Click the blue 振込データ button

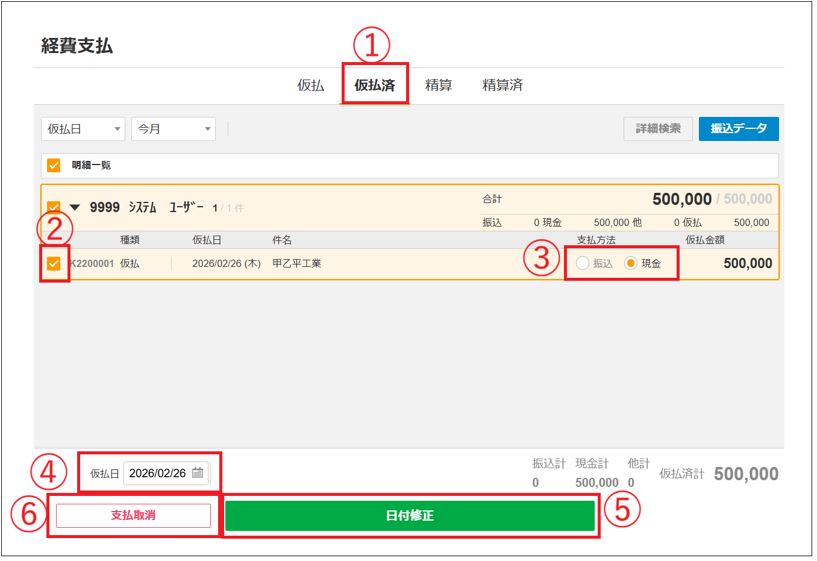[739, 129]
